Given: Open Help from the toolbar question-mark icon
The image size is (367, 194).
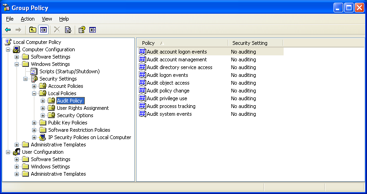Looking at the screenshot, I should 82,30.
